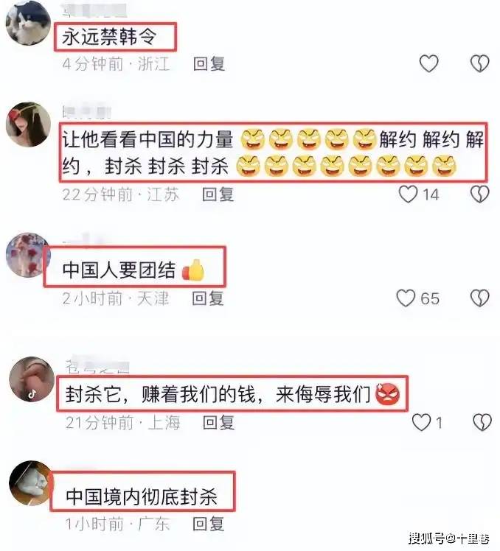
Task: Select the 中国境内彻底封杀 comment text
Action: pyautogui.click(x=142, y=496)
